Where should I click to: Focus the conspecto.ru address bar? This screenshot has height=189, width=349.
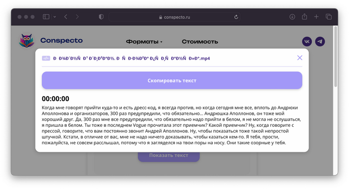pos(174,17)
